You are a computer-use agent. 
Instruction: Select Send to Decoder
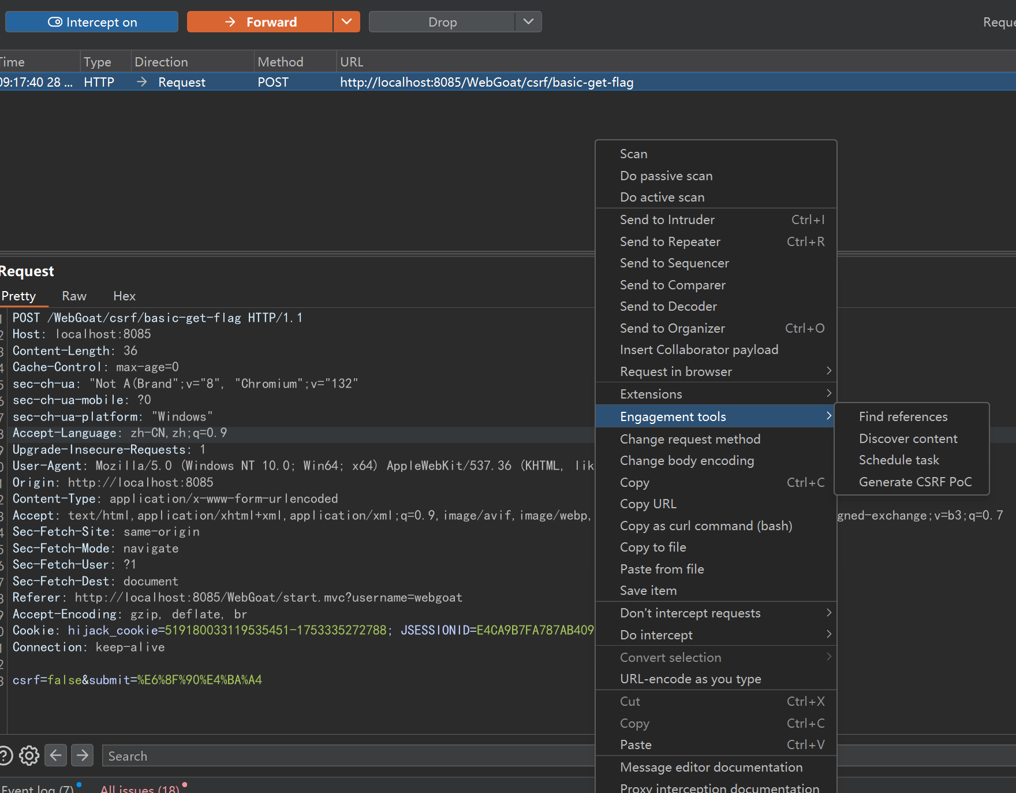[x=716, y=306]
